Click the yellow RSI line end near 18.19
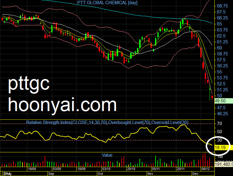Image resolution: width=233 pixels, height=176 pixels. tap(212, 145)
